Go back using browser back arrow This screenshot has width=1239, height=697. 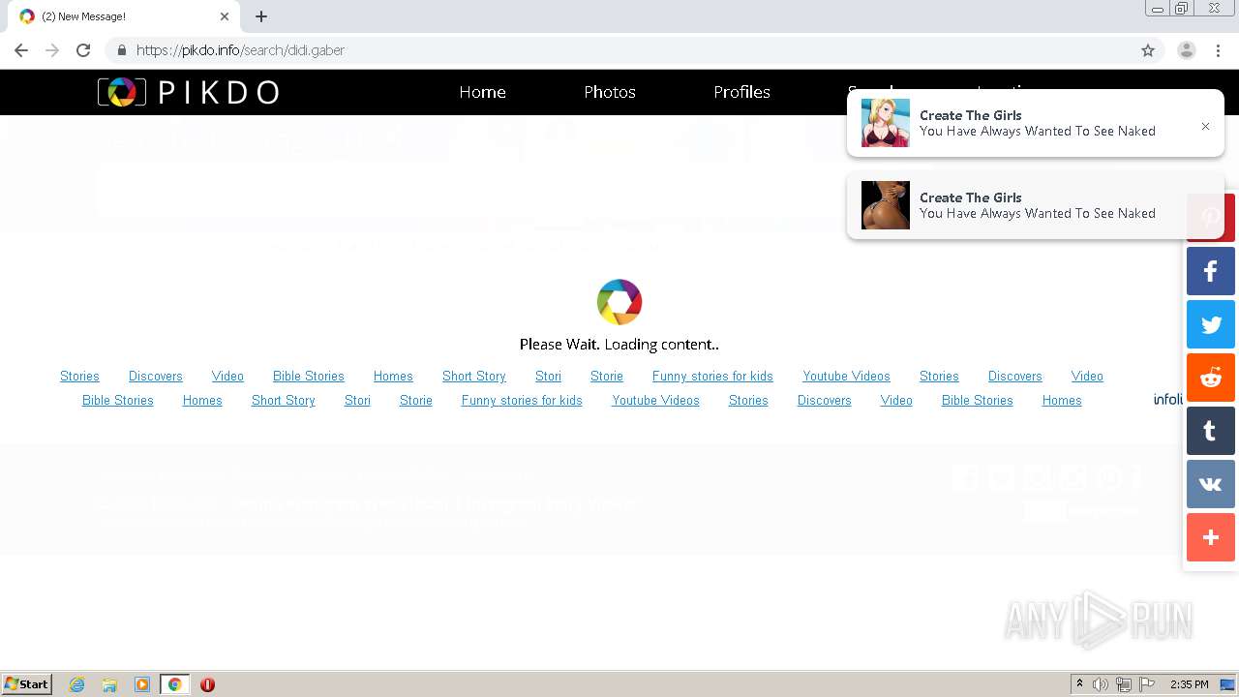[x=21, y=50]
